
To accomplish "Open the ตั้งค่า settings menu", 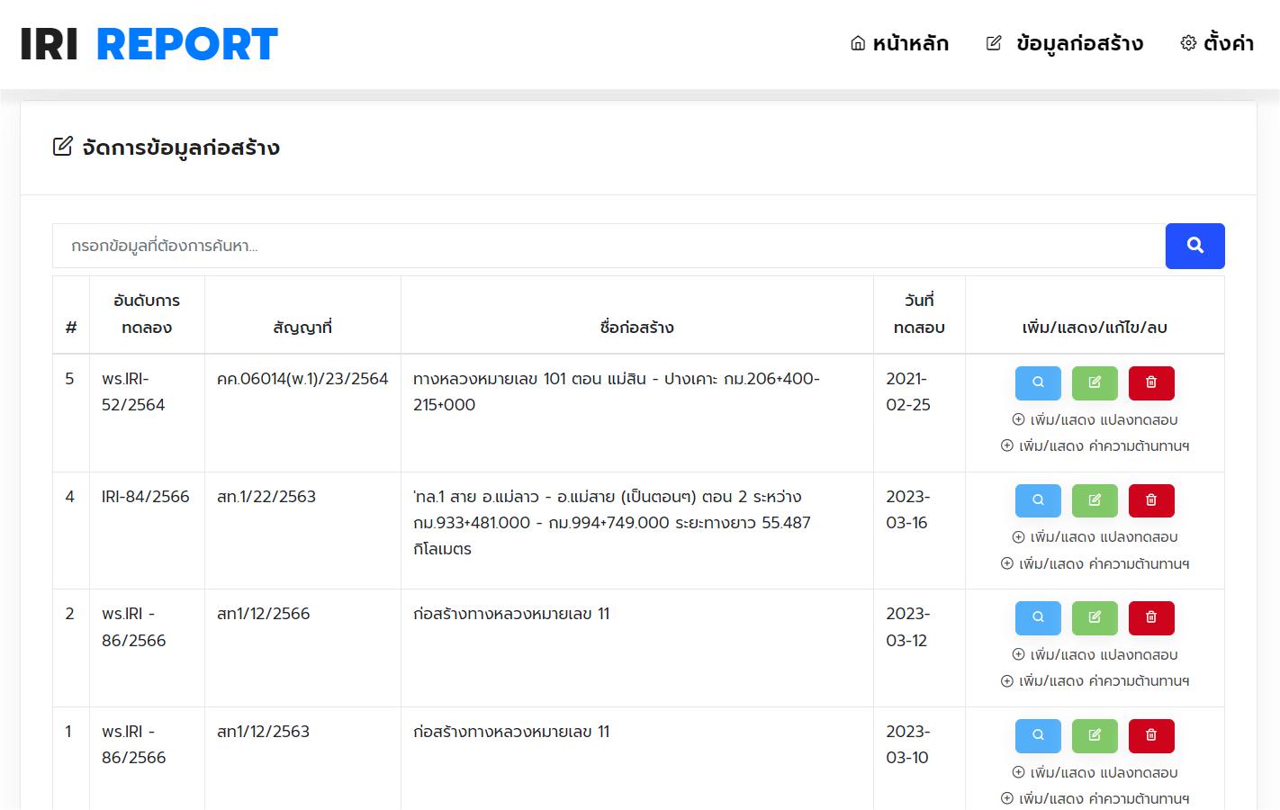I will point(1217,43).
